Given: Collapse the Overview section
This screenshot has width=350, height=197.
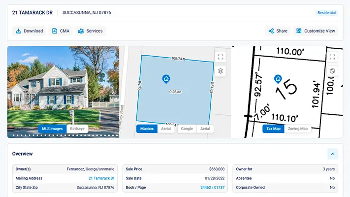Looking at the screenshot, I should click(x=332, y=154).
